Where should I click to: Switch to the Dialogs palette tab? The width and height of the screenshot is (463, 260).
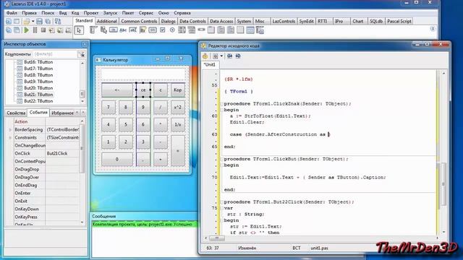[169, 21]
